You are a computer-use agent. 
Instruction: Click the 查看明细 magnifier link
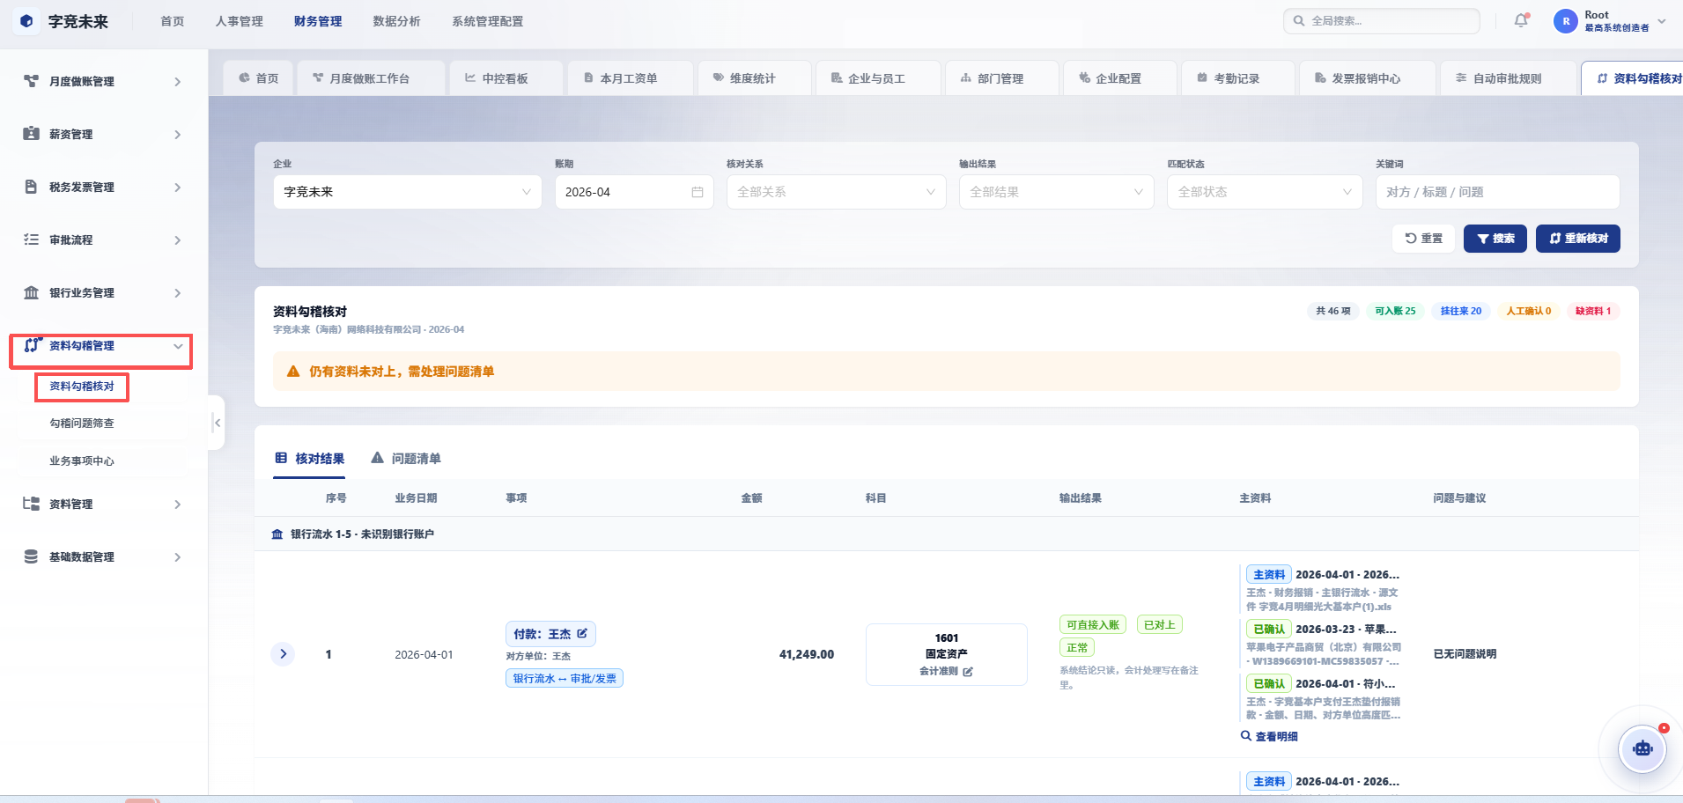1269,736
